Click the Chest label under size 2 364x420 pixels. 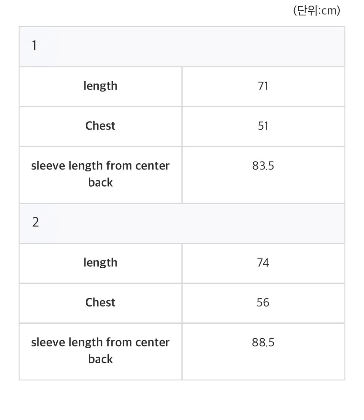pyautogui.click(x=100, y=302)
